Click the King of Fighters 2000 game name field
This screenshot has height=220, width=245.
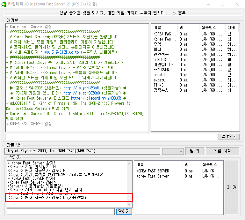[82, 151]
